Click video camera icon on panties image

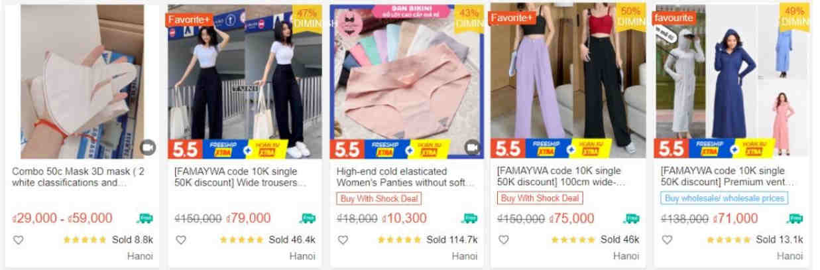(x=473, y=147)
